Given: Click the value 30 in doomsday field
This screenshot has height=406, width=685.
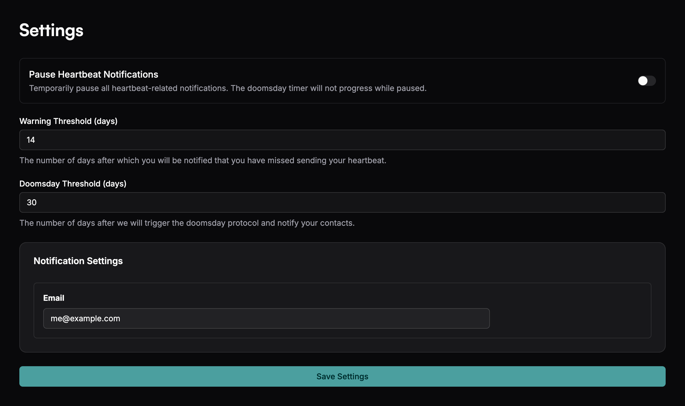Looking at the screenshot, I should 32,202.
